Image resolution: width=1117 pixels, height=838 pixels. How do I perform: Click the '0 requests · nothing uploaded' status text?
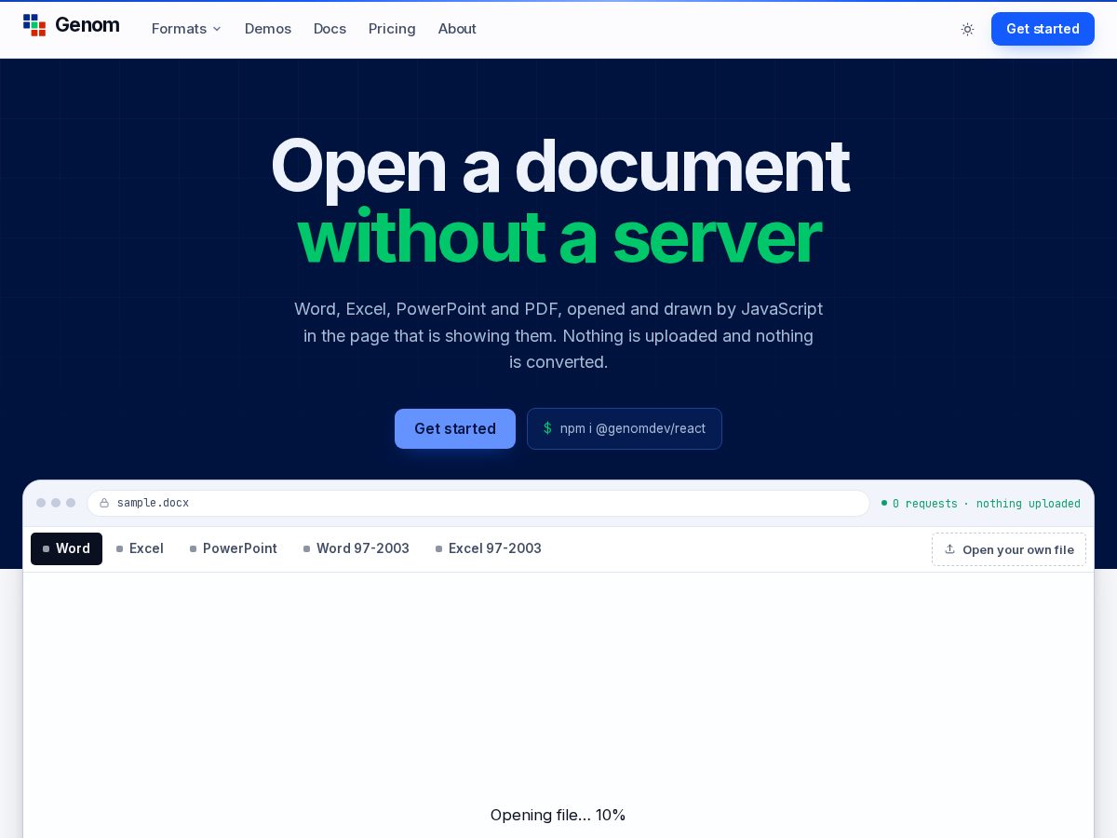point(987,504)
